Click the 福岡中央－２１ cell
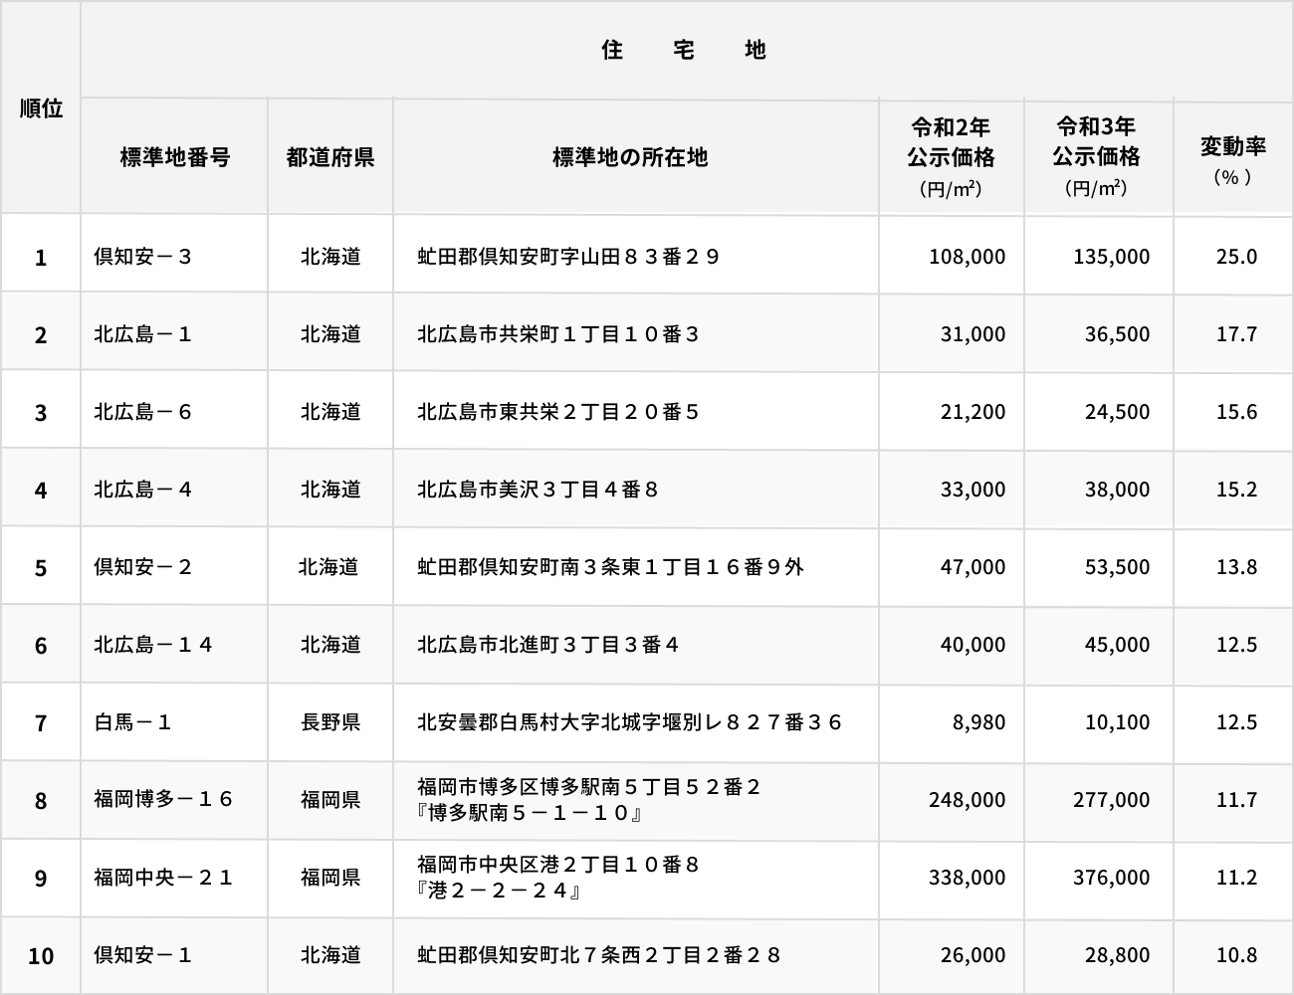The image size is (1294, 995). [x=164, y=878]
